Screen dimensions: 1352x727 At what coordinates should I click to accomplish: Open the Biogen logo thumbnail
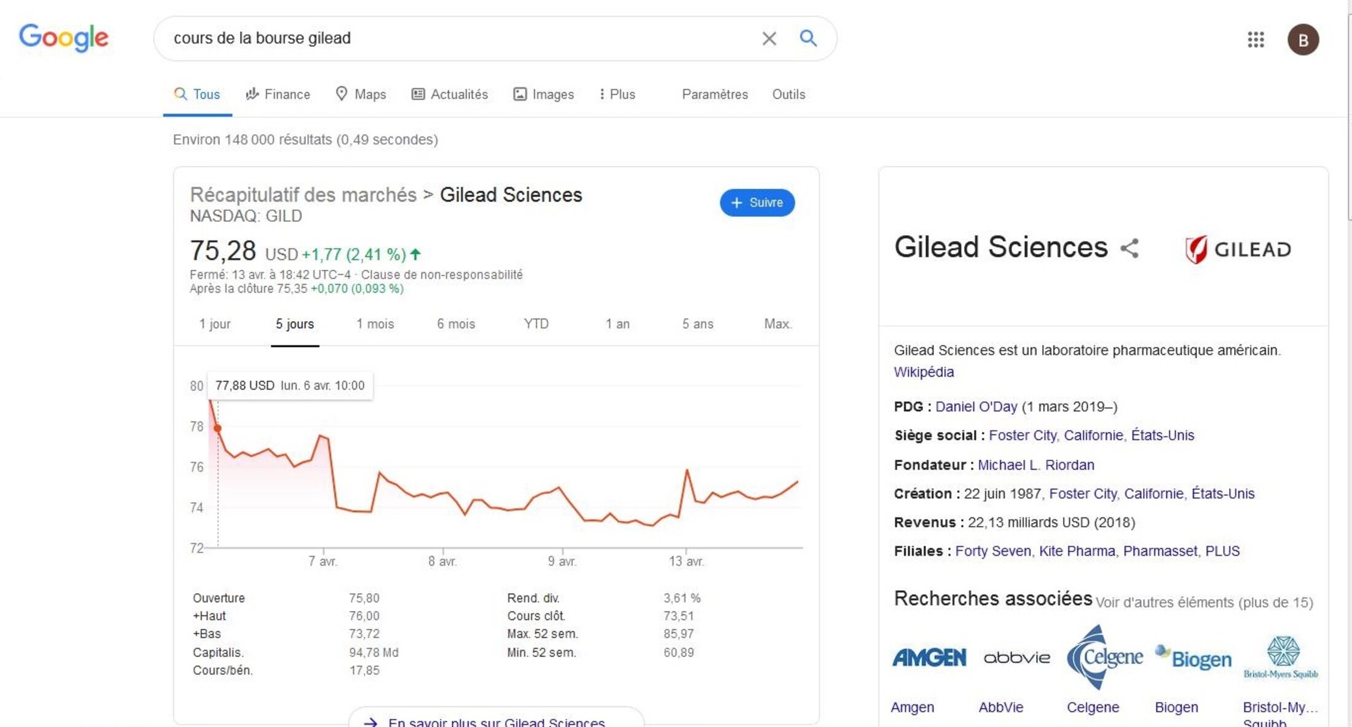click(x=1193, y=658)
